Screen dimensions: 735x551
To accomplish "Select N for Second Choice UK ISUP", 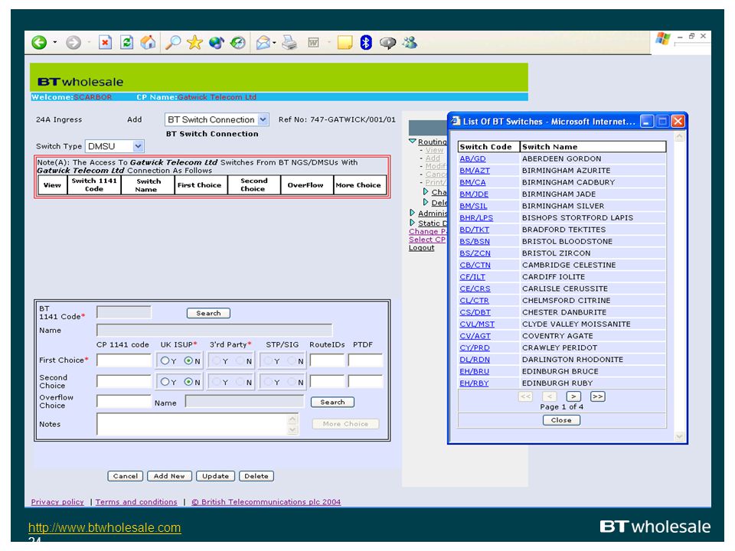I will (188, 382).
